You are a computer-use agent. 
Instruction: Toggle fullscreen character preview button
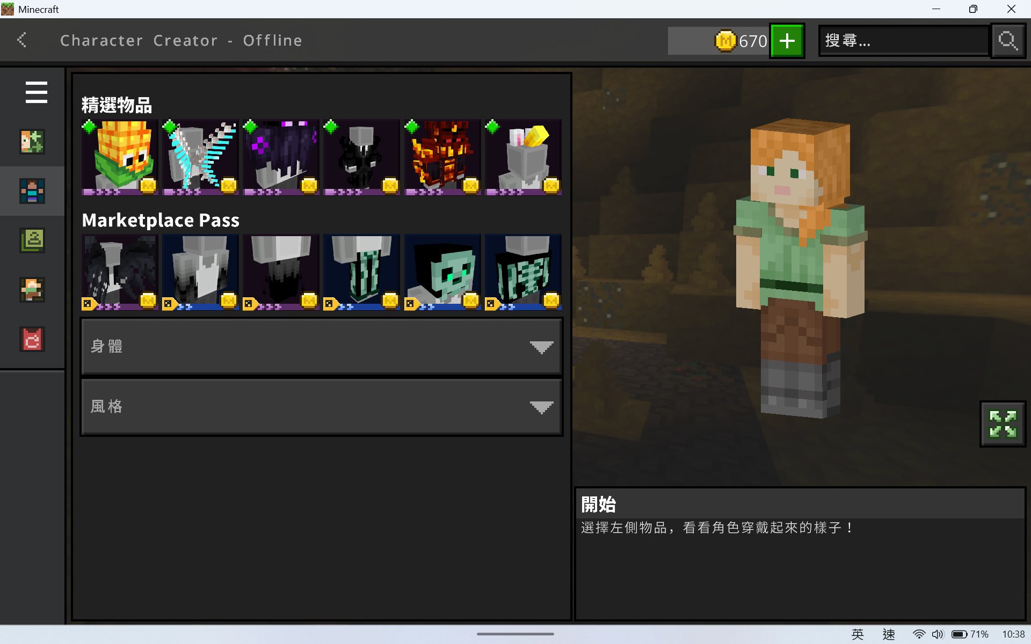coord(1003,424)
